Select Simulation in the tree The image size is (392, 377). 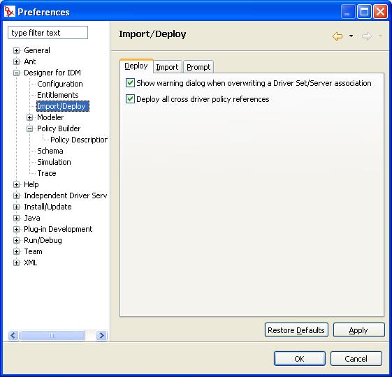[x=54, y=162]
